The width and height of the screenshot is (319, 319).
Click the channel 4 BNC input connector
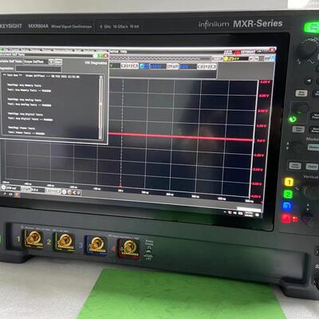click(129, 248)
